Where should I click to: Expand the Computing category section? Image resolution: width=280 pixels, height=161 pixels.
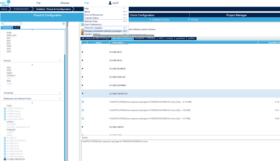click(x=60, y=92)
